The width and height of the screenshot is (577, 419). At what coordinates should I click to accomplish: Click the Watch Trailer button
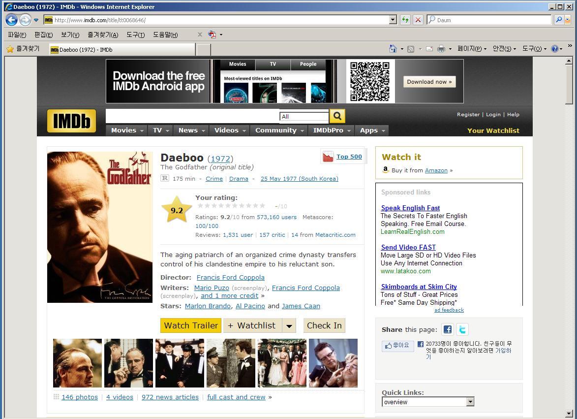tap(191, 325)
